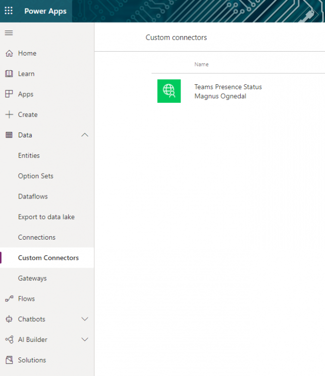Click the Home house icon
Viewport: 325px width, 376px height.
[x=9, y=53]
